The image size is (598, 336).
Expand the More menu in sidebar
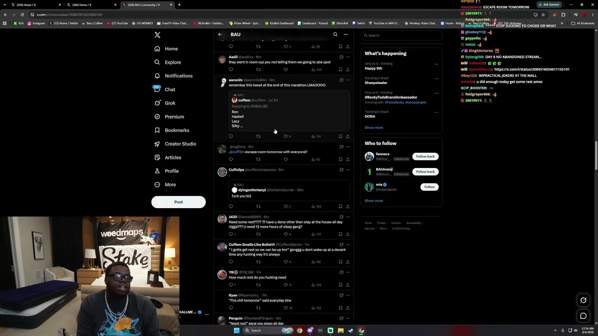click(165, 184)
